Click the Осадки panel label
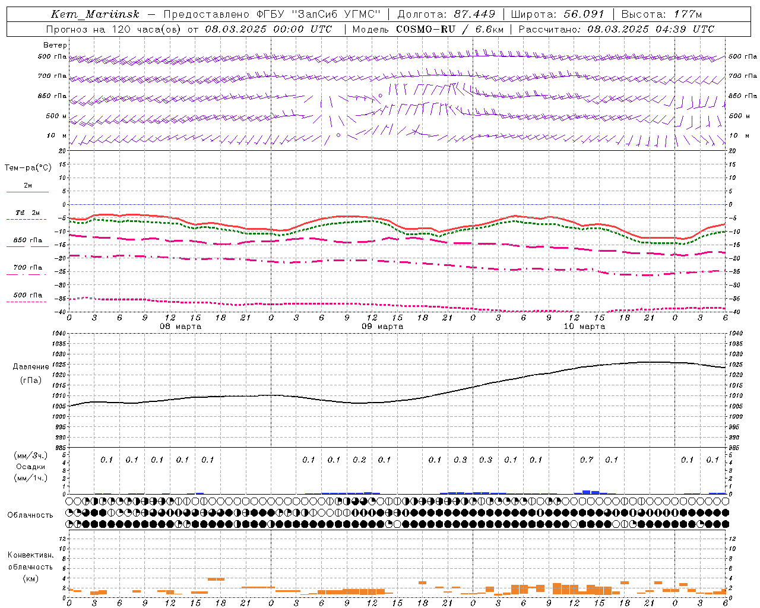 coord(31,467)
